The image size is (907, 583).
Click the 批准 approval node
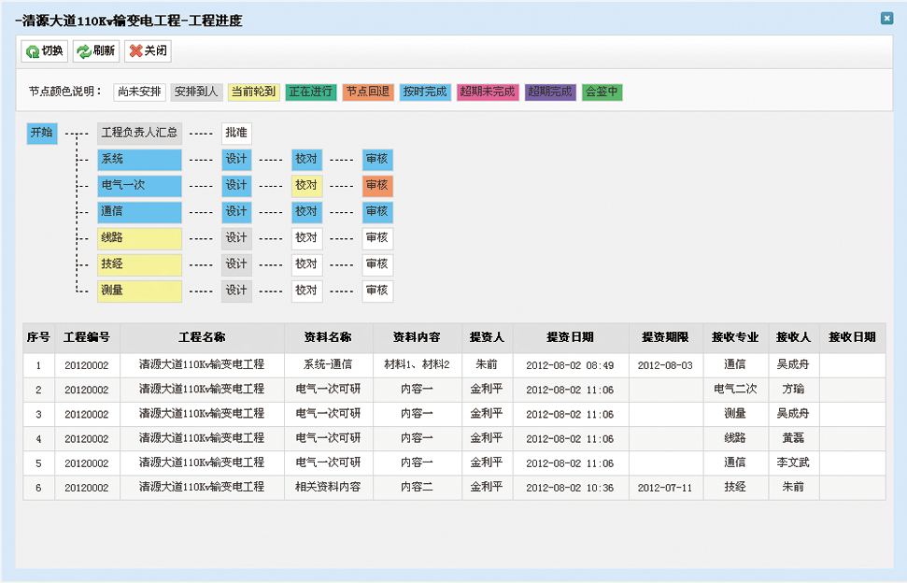pyautogui.click(x=236, y=134)
